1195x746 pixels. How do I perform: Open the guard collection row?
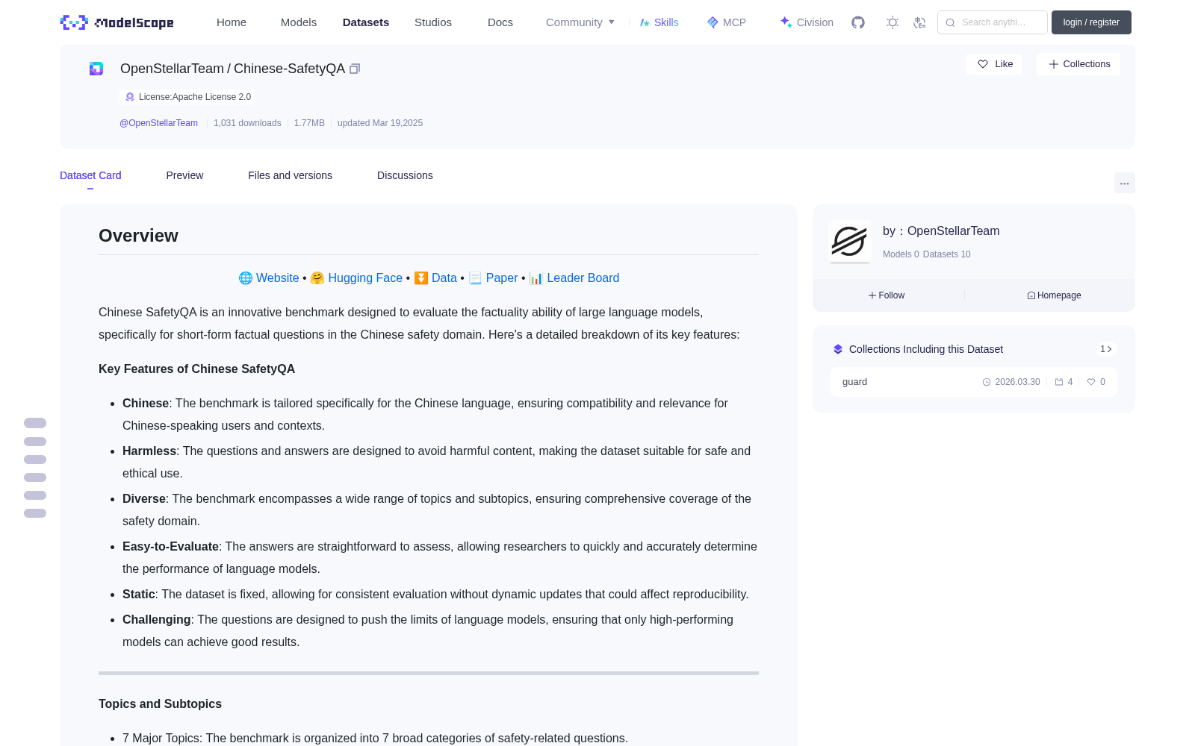[x=974, y=382]
